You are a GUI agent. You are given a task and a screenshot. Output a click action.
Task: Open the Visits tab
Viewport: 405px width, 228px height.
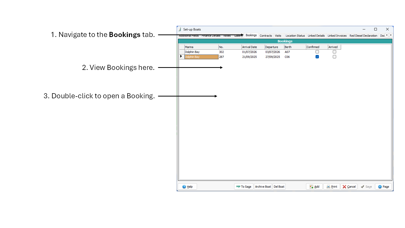coord(278,36)
